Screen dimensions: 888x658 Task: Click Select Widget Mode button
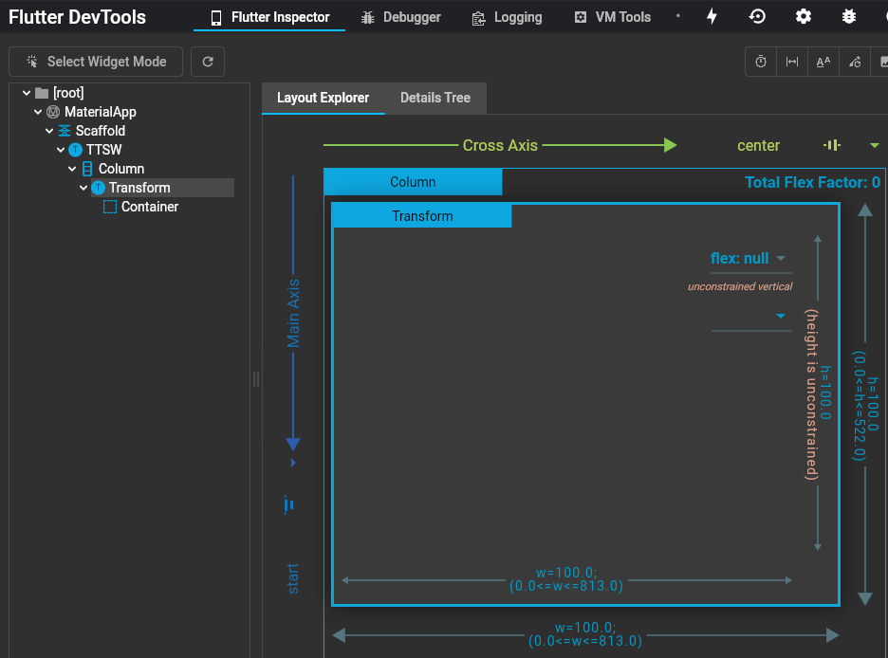(x=96, y=62)
